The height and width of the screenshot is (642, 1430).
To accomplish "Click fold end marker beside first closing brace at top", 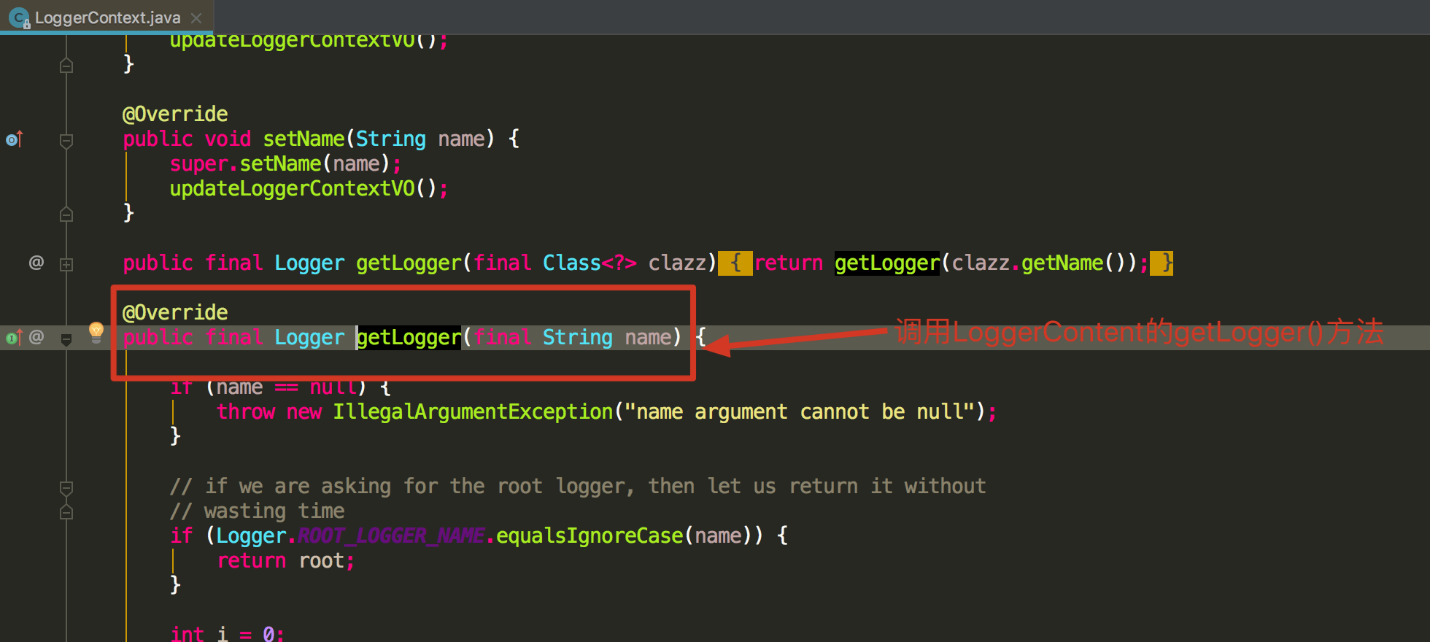I will (66, 66).
